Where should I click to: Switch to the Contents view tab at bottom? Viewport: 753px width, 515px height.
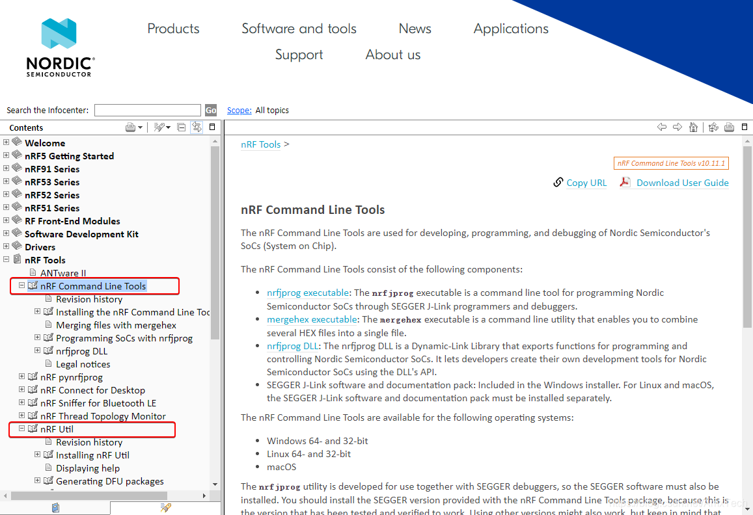pyautogui.click(x=55, y=508)
